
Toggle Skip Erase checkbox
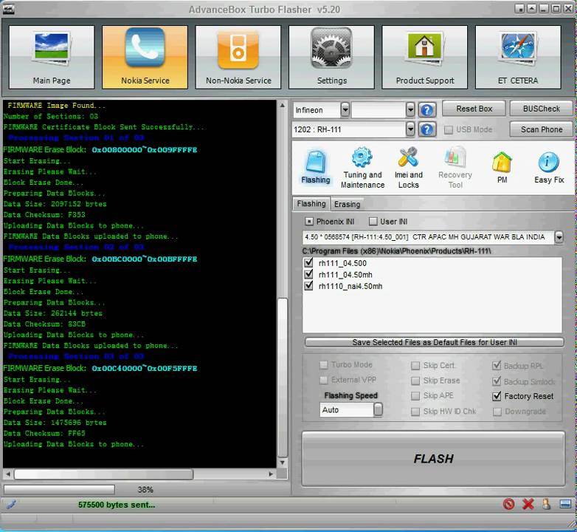415,381
